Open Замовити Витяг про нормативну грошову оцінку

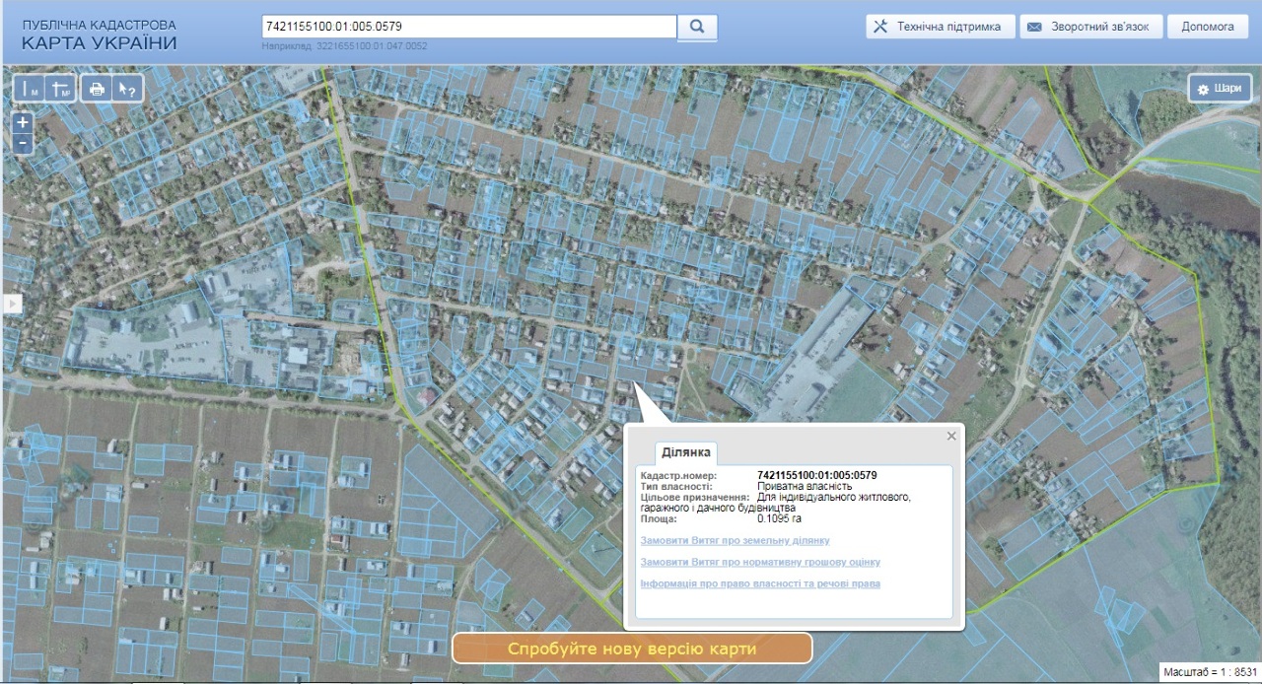pyautogui.click(x=760, y=562)
